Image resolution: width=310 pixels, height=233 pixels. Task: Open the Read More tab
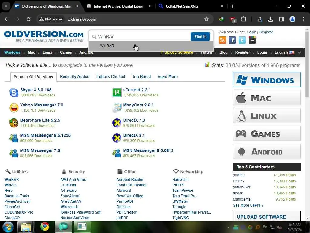point(167,77)
